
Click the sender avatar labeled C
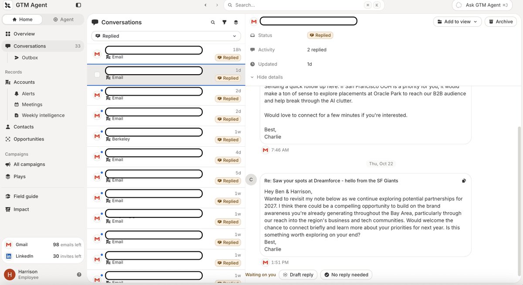251,179
